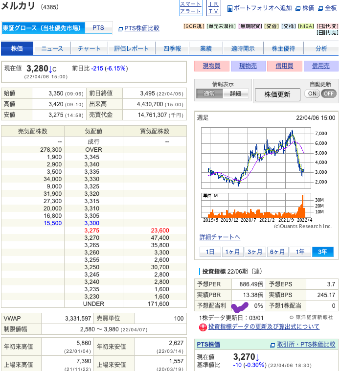The width and height of the screenshot is (341, 371).
Task: Click the 信用売 button
Action: tap(321, 66)
